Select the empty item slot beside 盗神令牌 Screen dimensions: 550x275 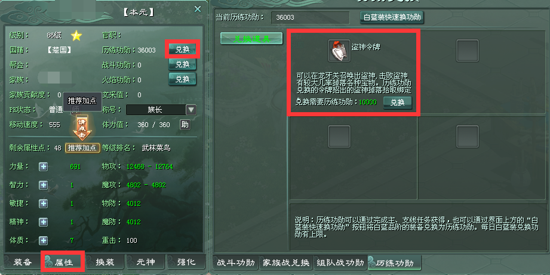pyautogui.click(x=468, y=51)
